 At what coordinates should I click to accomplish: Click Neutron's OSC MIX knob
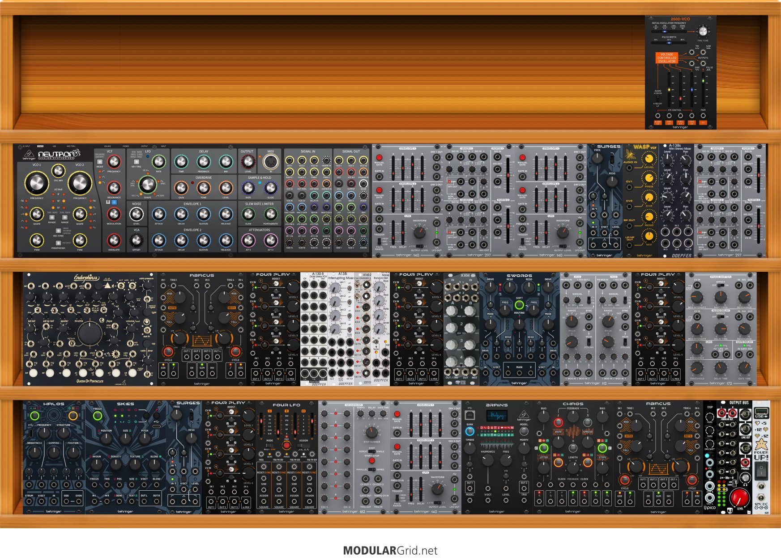58,170
